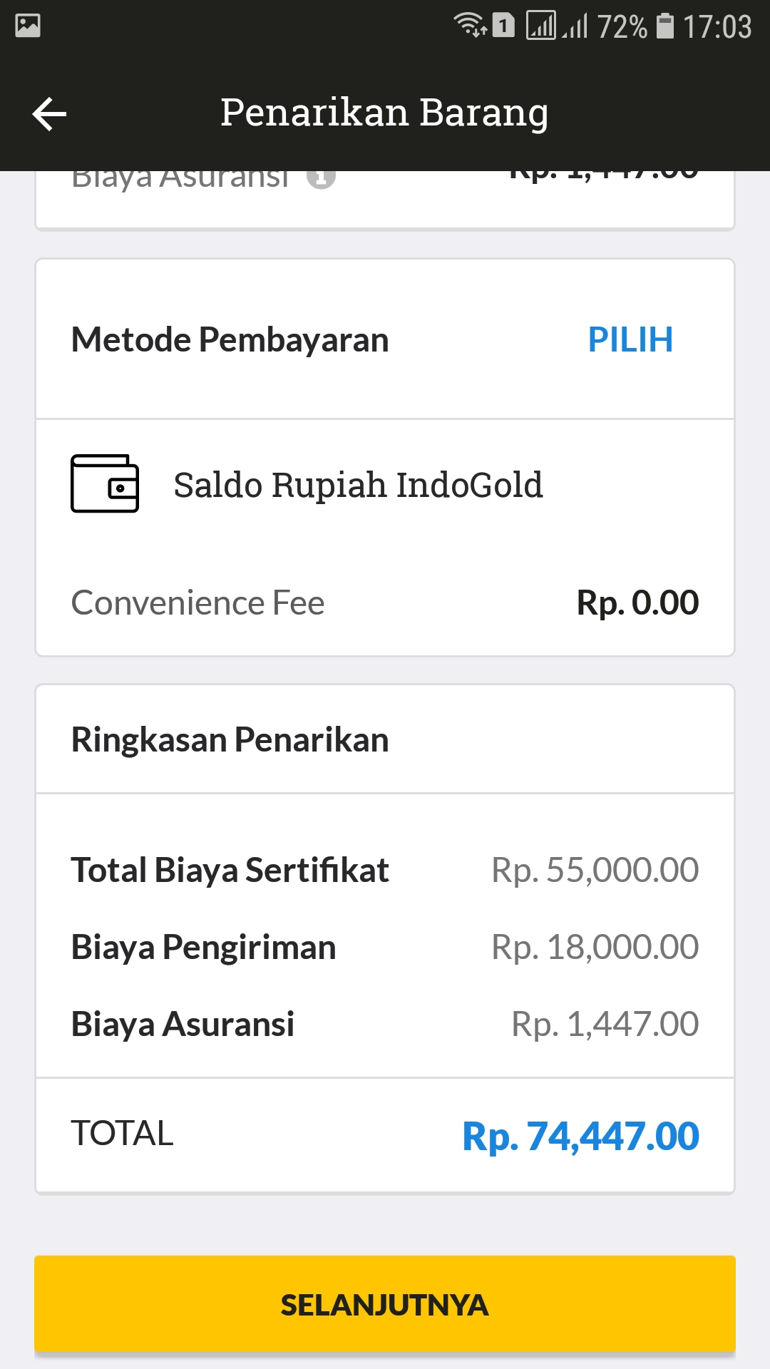
Task: Tap the signal strength bars icon
Action: point(574,26)
